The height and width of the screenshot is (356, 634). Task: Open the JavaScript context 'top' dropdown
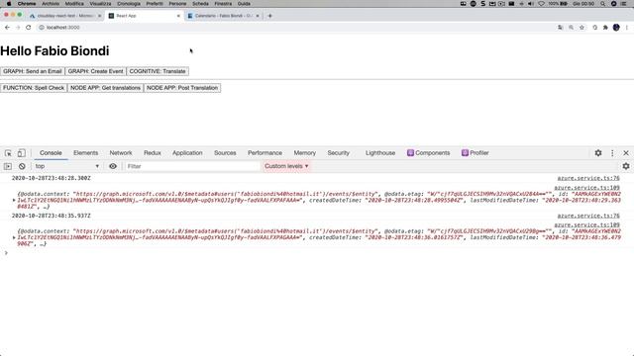click(66, 166)
